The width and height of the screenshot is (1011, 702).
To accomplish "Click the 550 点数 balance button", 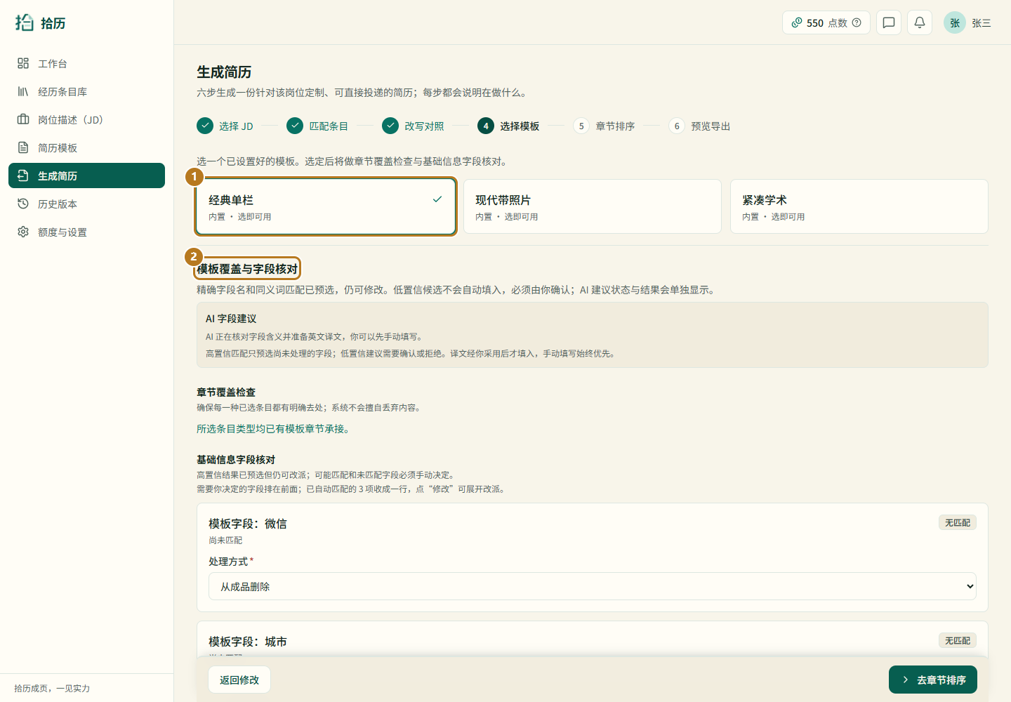I will click(x=826, y=22).
